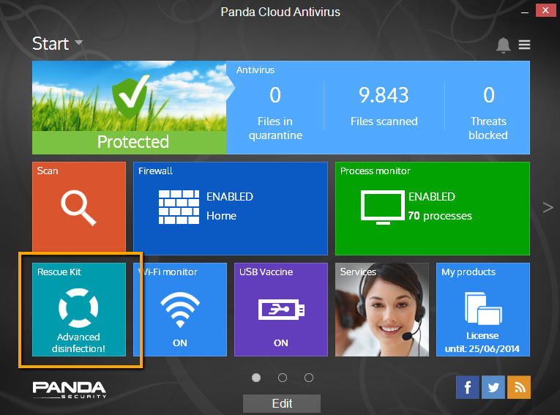Open the hamburger menu icon
560x415 pixels.
[x=524, y=45]
